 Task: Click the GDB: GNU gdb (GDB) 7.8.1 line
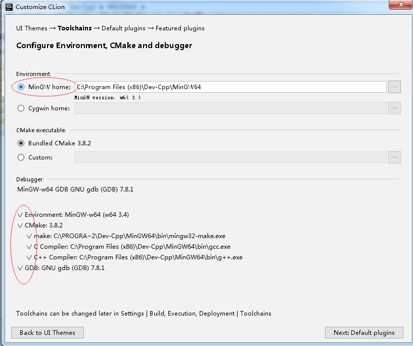[65, 268]
